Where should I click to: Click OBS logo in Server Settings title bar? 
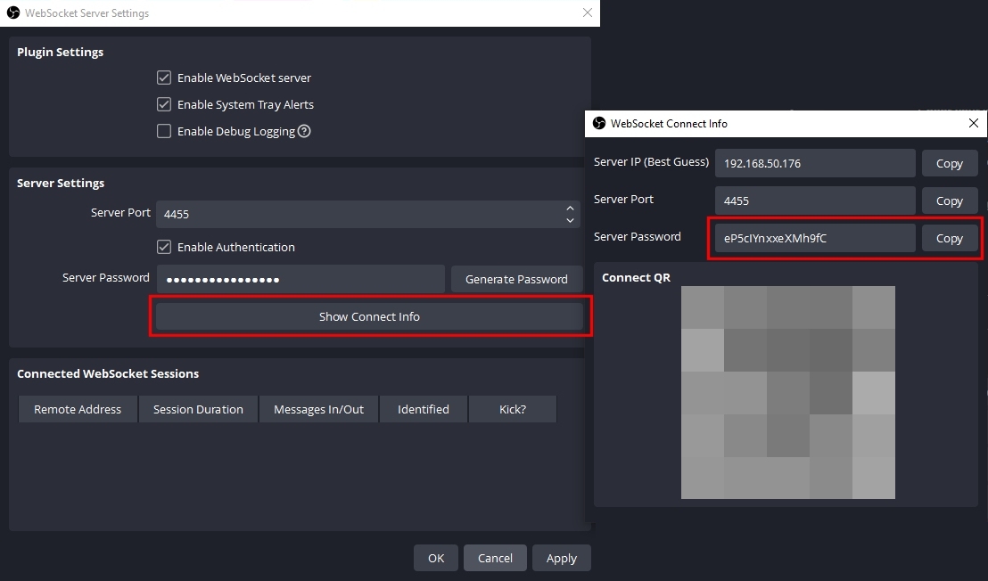[13, 12]
